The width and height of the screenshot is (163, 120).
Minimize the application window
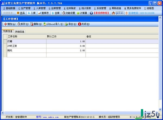tap(151, 3)
